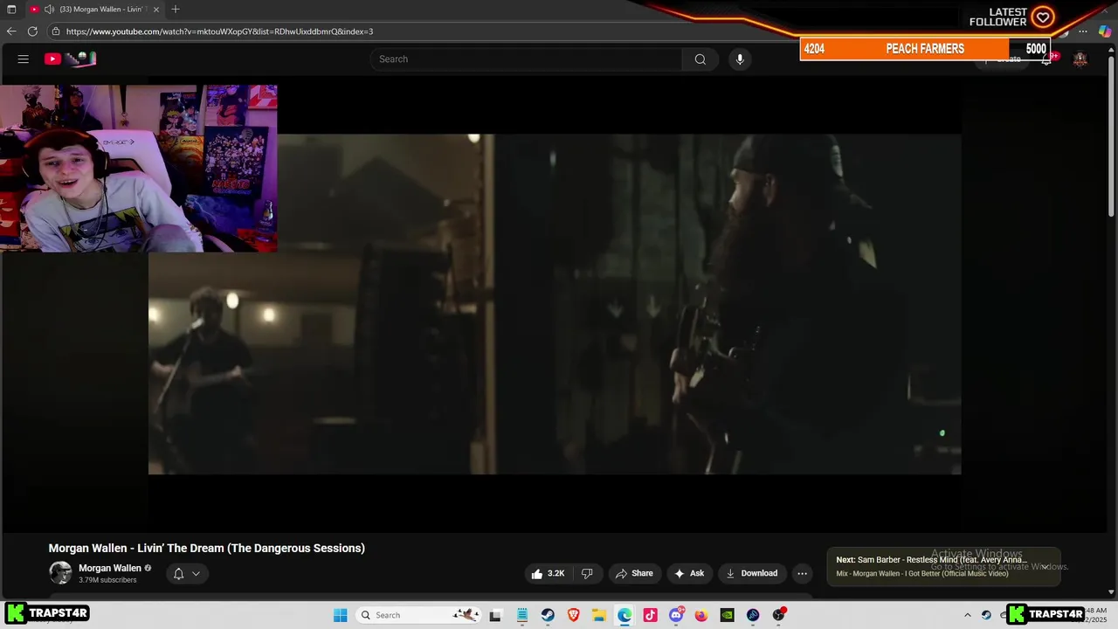Viewport: 1118px width, 629px height.
Task: Select the Morgan Wallen browser tab
Action: (94, 9)
